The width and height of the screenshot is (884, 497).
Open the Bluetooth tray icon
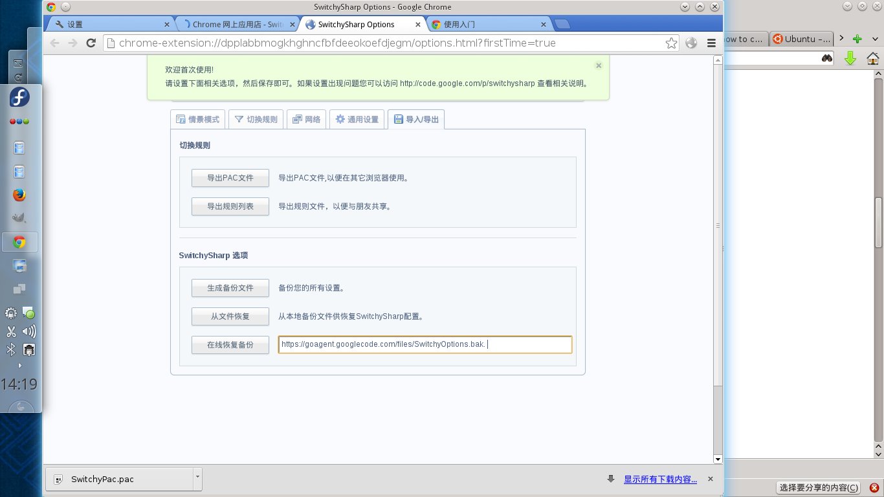11,350
